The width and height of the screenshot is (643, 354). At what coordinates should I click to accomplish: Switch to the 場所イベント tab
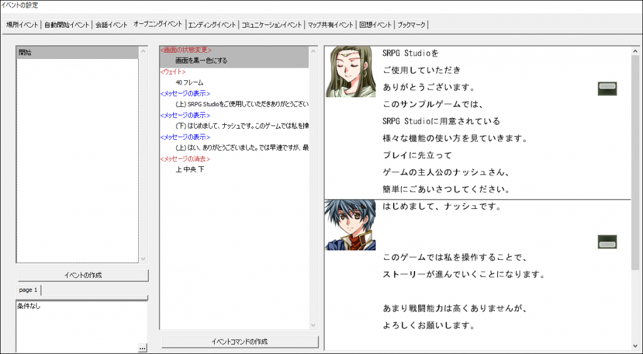click(x=22, y=25)
